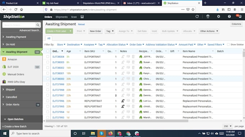Open the Store filter dropdown

61,44
